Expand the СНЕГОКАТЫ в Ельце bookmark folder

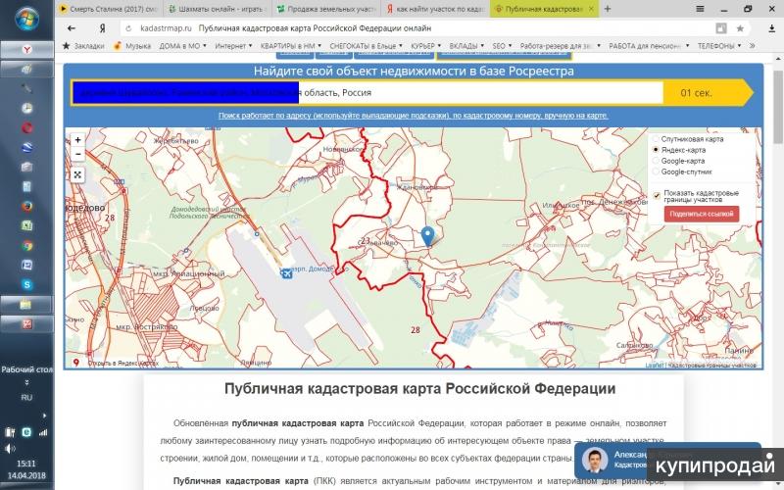pos(366,45)
